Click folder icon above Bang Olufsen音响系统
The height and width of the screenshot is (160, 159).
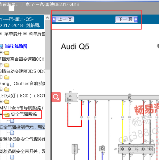pyautogui.click(x=7, y=77)
